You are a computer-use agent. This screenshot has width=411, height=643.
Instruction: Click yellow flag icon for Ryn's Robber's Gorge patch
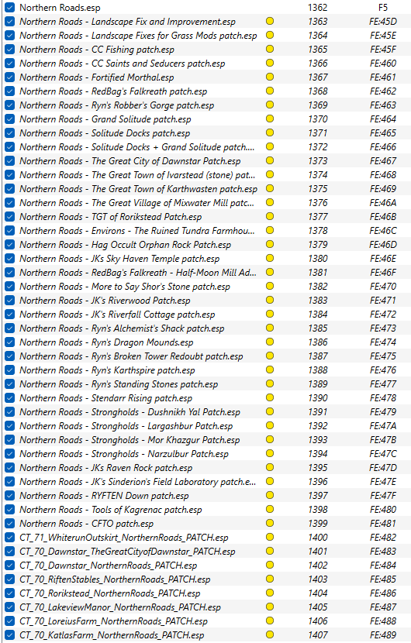pos(270,105)
